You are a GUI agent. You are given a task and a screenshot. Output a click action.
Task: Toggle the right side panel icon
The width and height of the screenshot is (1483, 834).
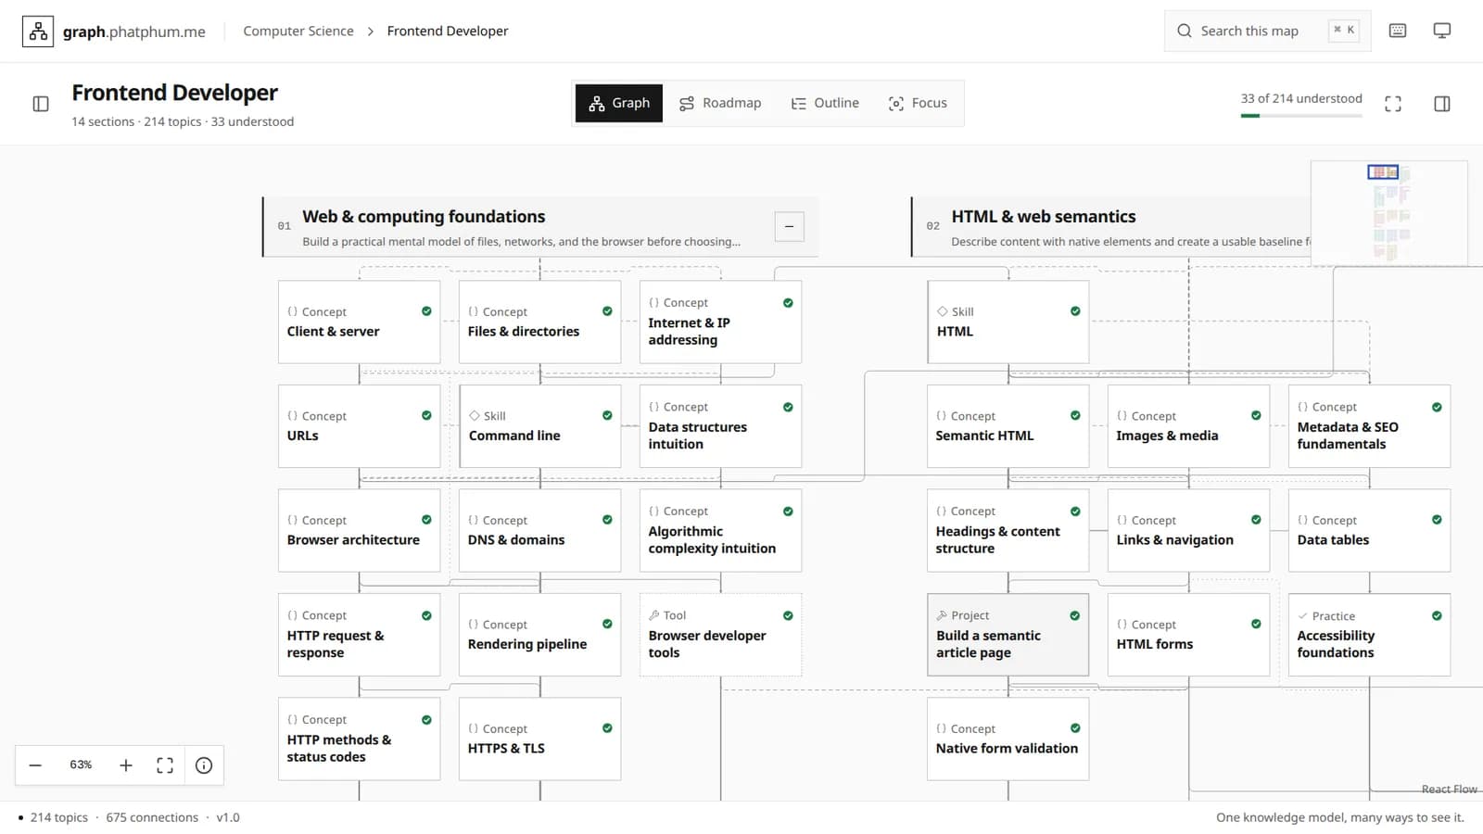[1442, 104]
